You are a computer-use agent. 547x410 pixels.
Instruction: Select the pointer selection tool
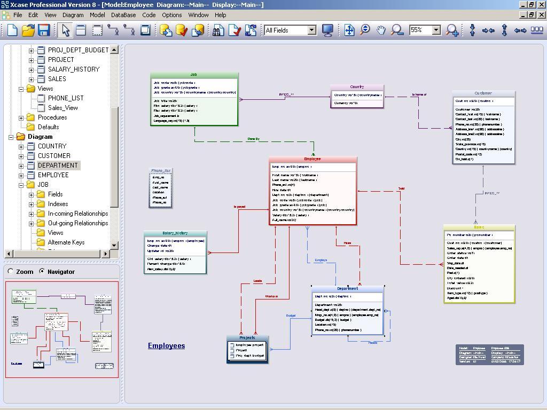(x=66, y=30)
